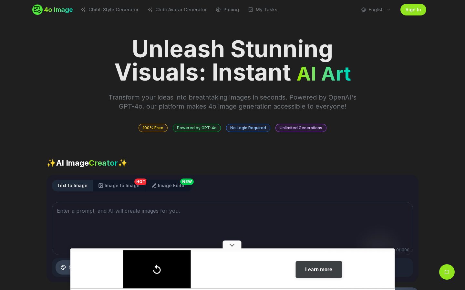Click the 4o Image logo icon

tap(37, 10)
